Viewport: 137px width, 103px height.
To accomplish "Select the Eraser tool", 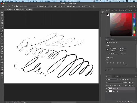I will click(2, 41).
